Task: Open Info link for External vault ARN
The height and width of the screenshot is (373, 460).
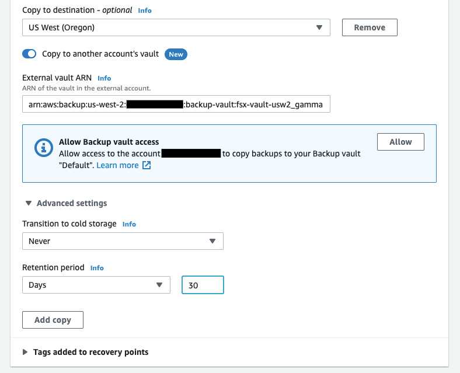Action: click(x=104, y=78)
